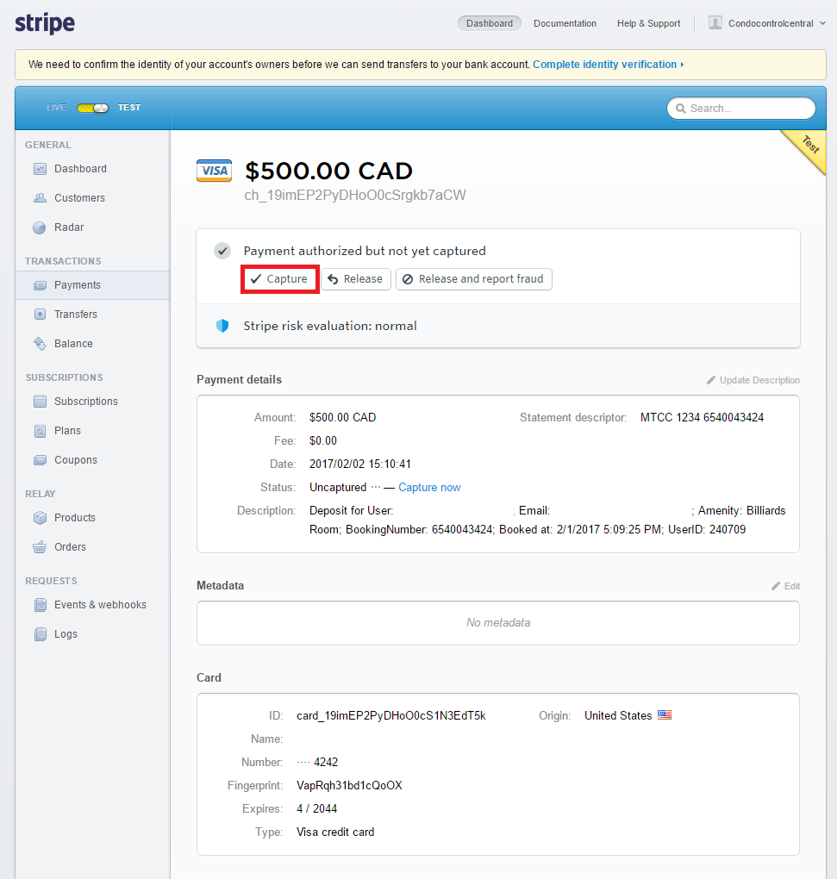This screenshot has height=879, width=837.
Task: Edit the Metadata section
Action: [785, 586]
